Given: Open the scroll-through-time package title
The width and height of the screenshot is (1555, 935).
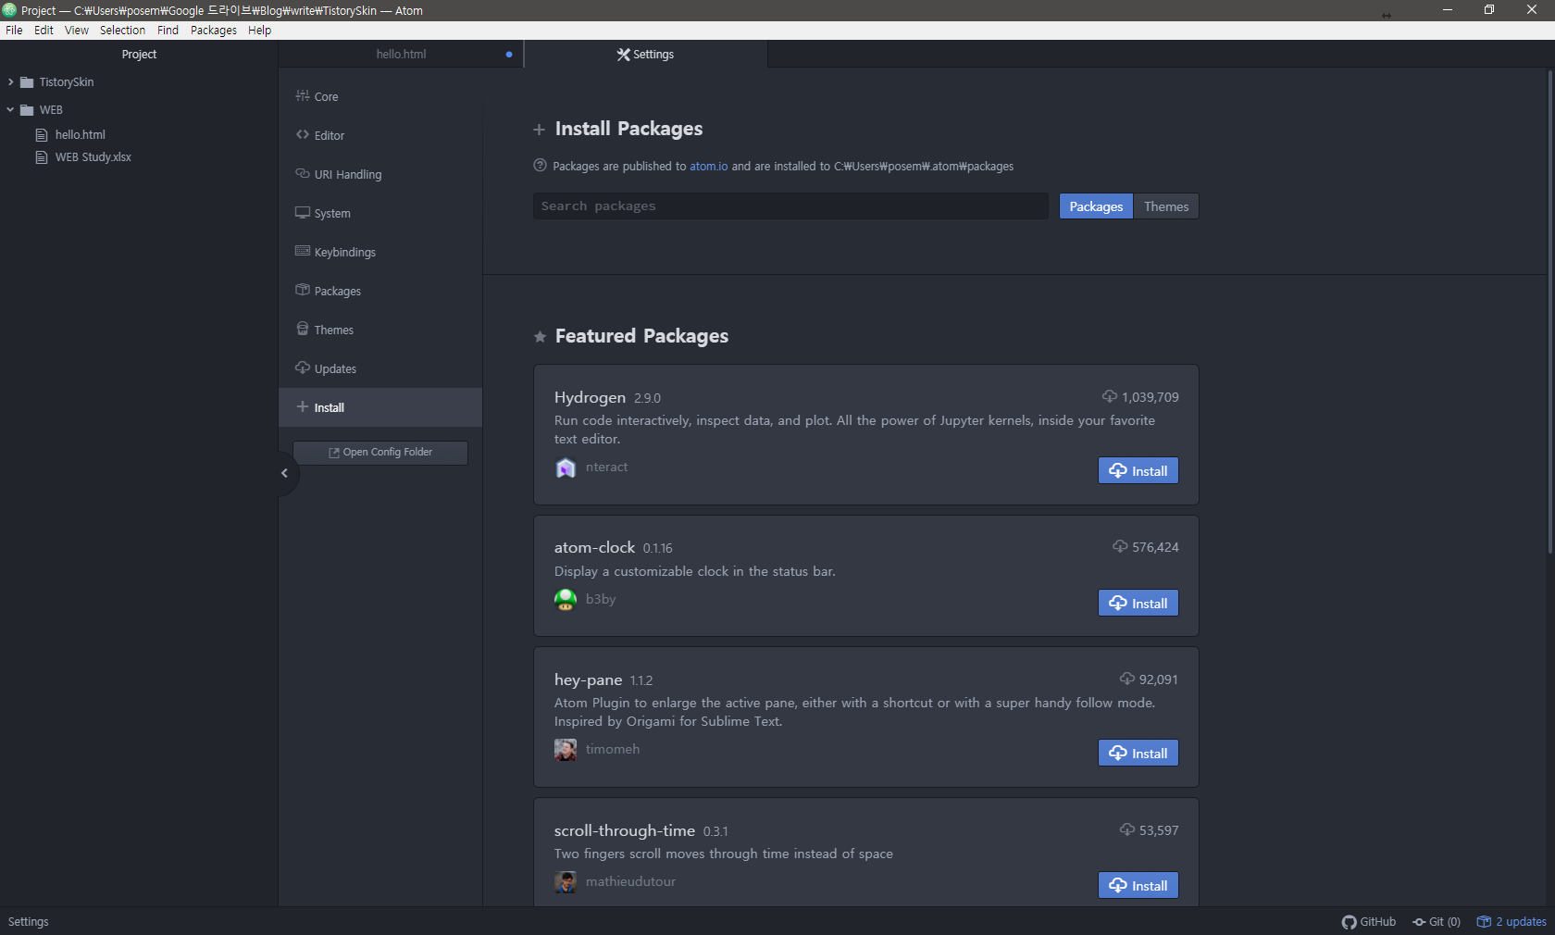Looking at the screenshot, I should click(x=625, y=831).
